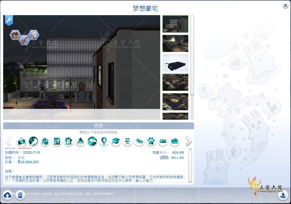Click the house lot trait hexagon icon
The image size is (291, 204).
(15, 35)
